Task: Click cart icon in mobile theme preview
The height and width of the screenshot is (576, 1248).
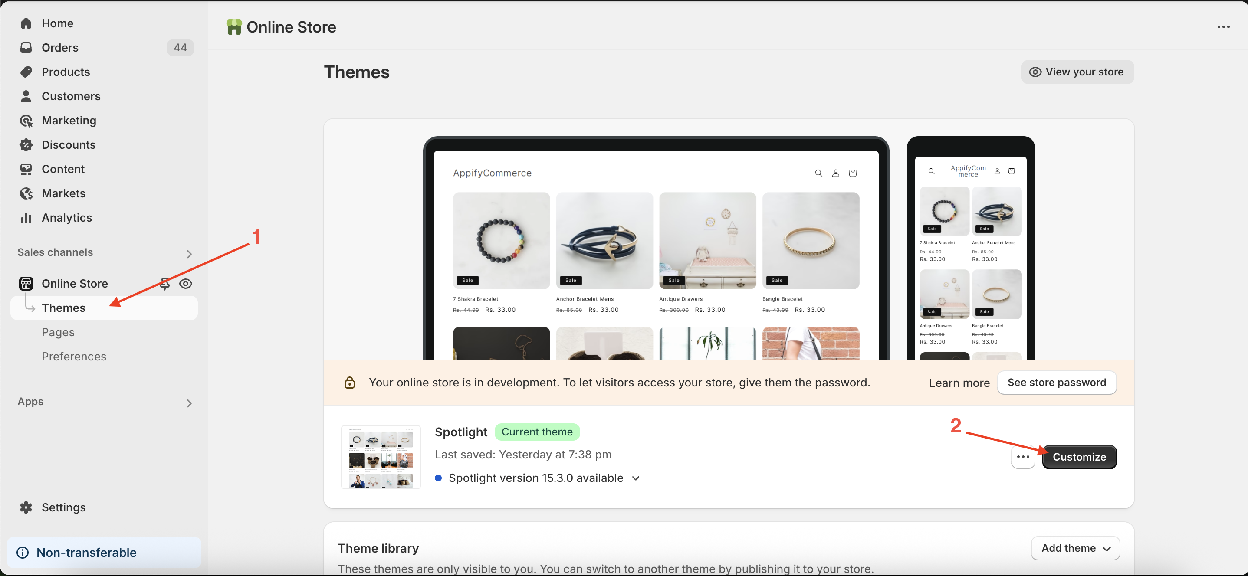Action: 1011,171
